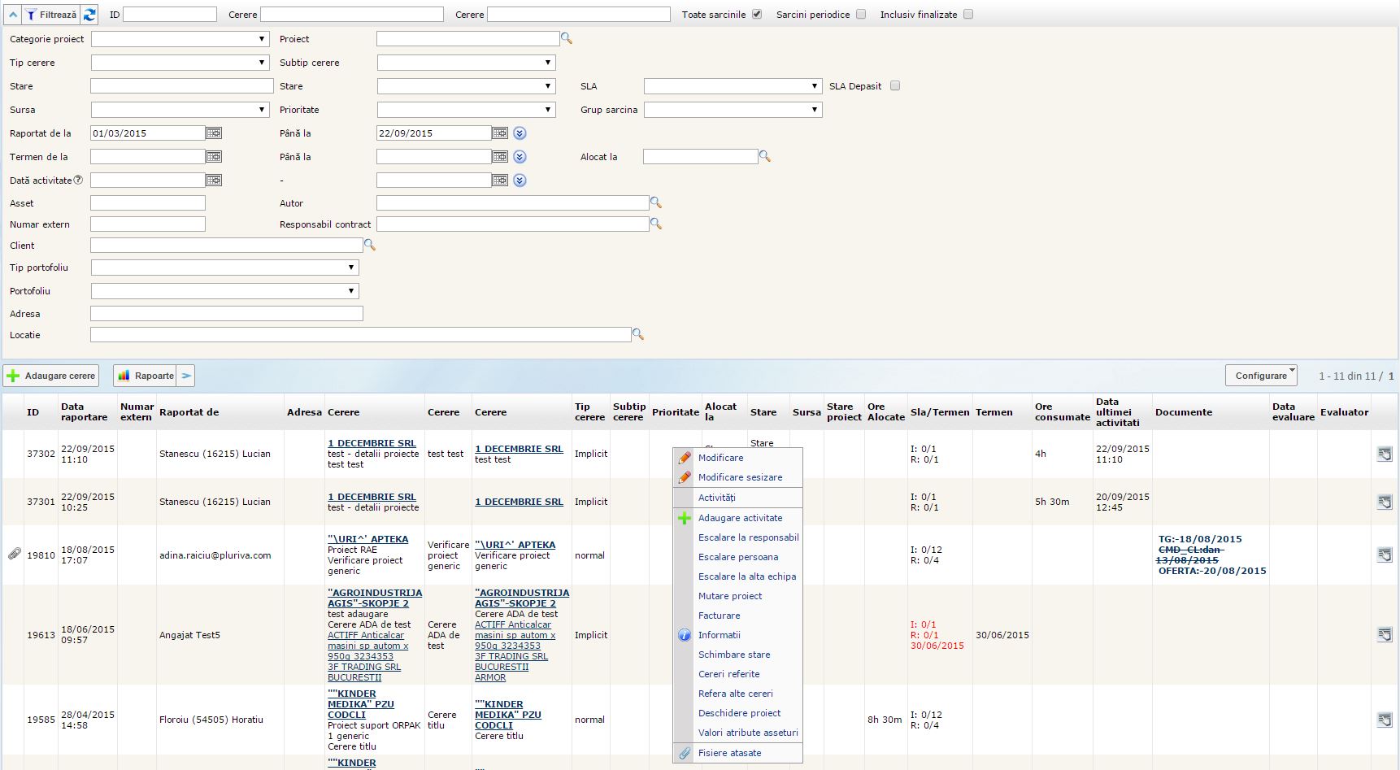
Task: Enable the Sarcini periodice checkbox
Action: [861, 15]
